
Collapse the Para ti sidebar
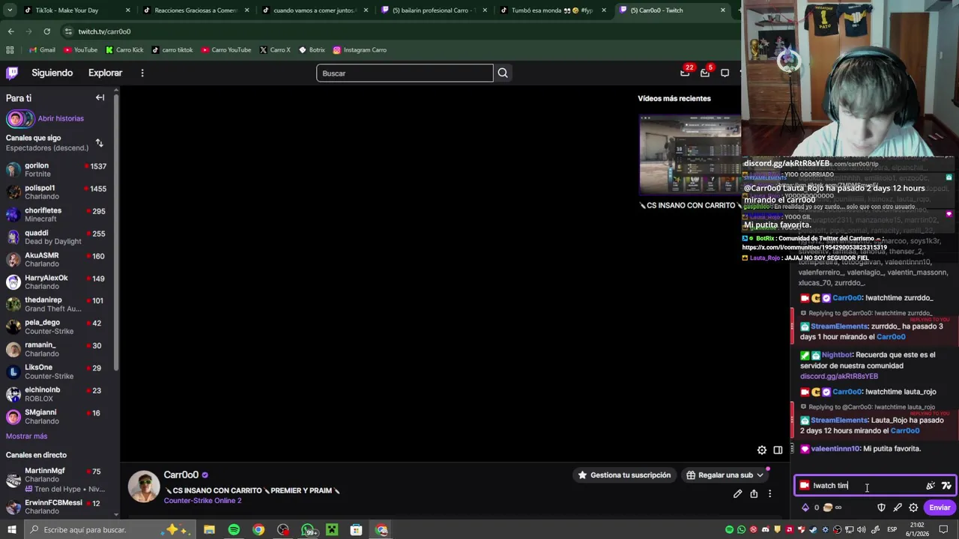[100, 97]
